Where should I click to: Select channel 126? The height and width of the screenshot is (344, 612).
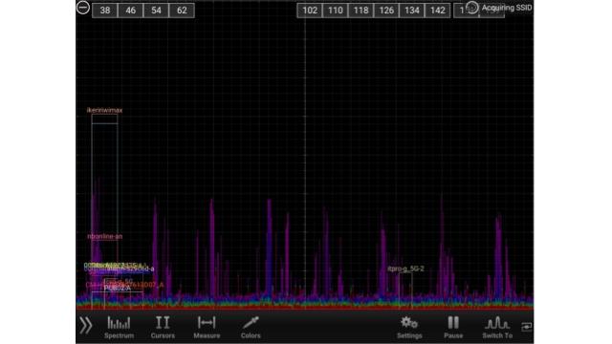[x=386, y=11]
